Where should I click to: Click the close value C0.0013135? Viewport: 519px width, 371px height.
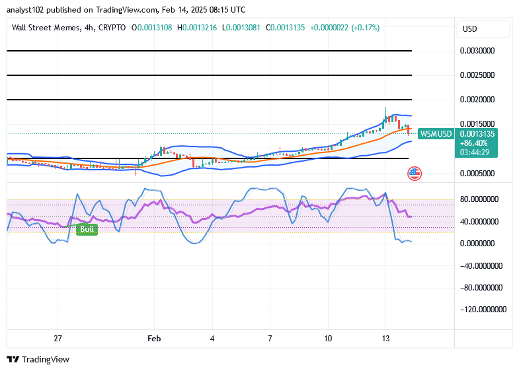coord(286,28)
